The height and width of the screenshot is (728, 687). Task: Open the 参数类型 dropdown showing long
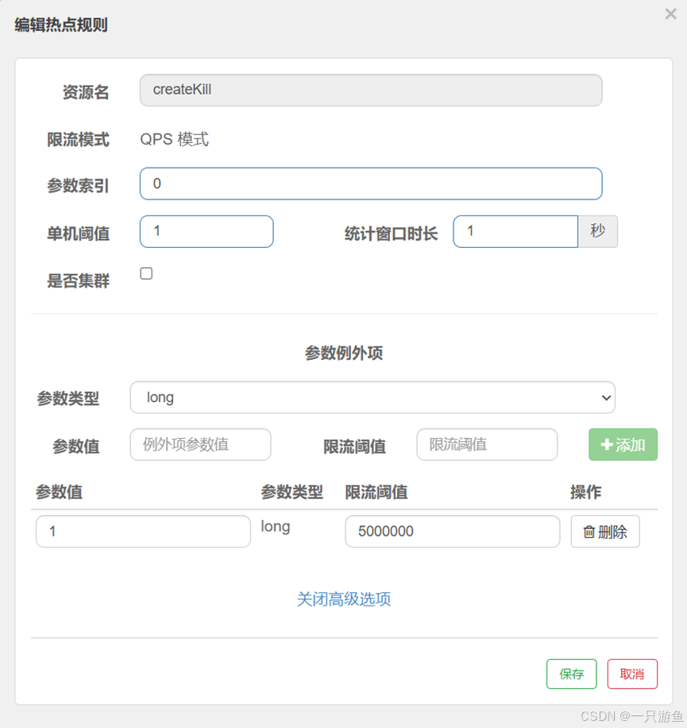tap(372, 397)
